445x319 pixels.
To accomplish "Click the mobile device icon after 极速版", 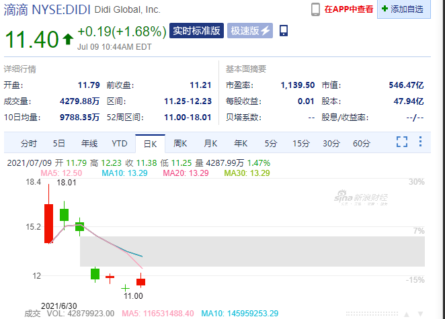I will point(284,31).
